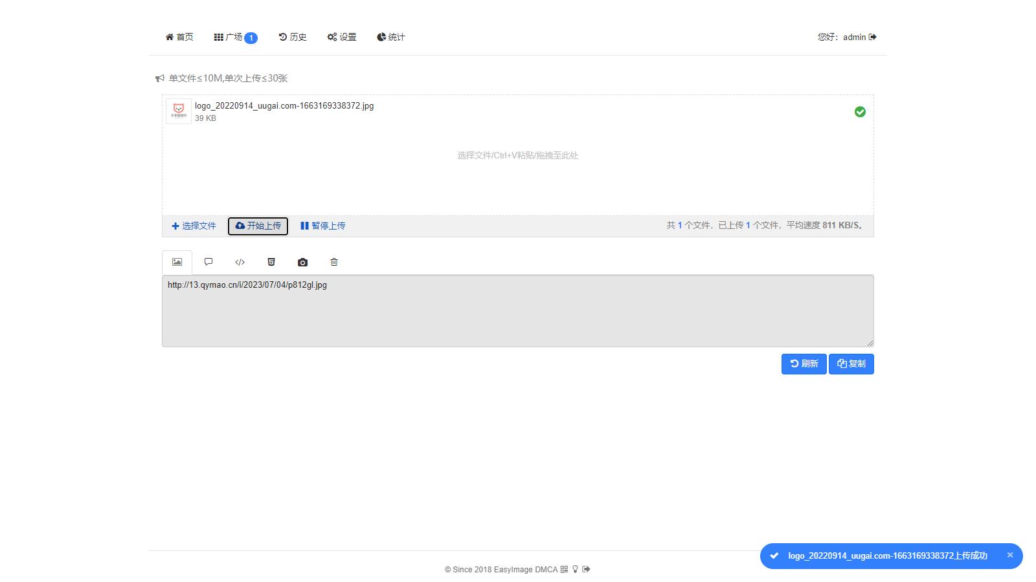Image resolution: width=1036 pixels, height=582 pixels.
Task: Pause upload with 暂停上传
Action: pos(322,226)
